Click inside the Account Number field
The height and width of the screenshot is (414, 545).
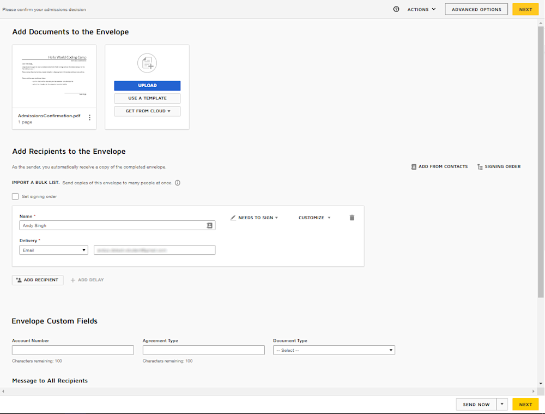click(72, 350)
